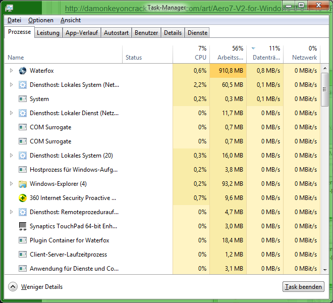This screenshot has width=333, height=303.
Task: Click the Client-Server-Laufzeitprozess icon
Action: pos(23,255)
